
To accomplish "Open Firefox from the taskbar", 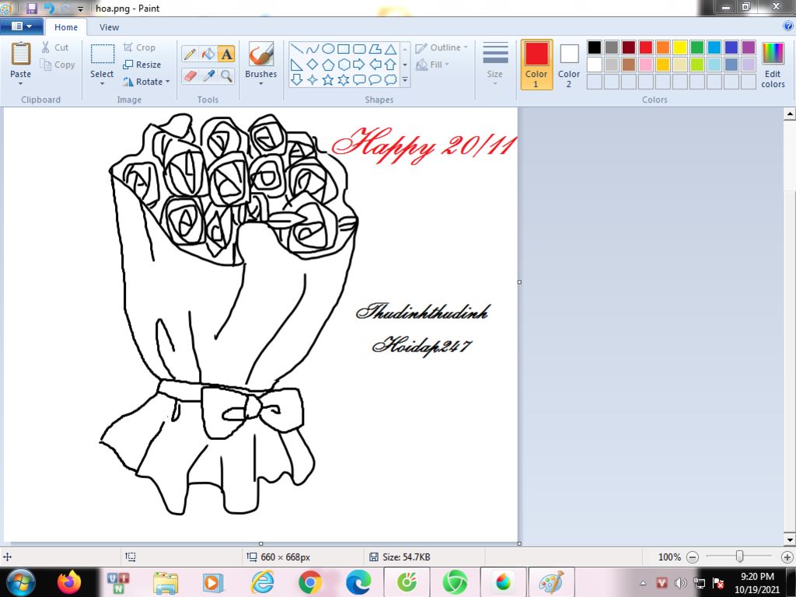I will [69, 582].
